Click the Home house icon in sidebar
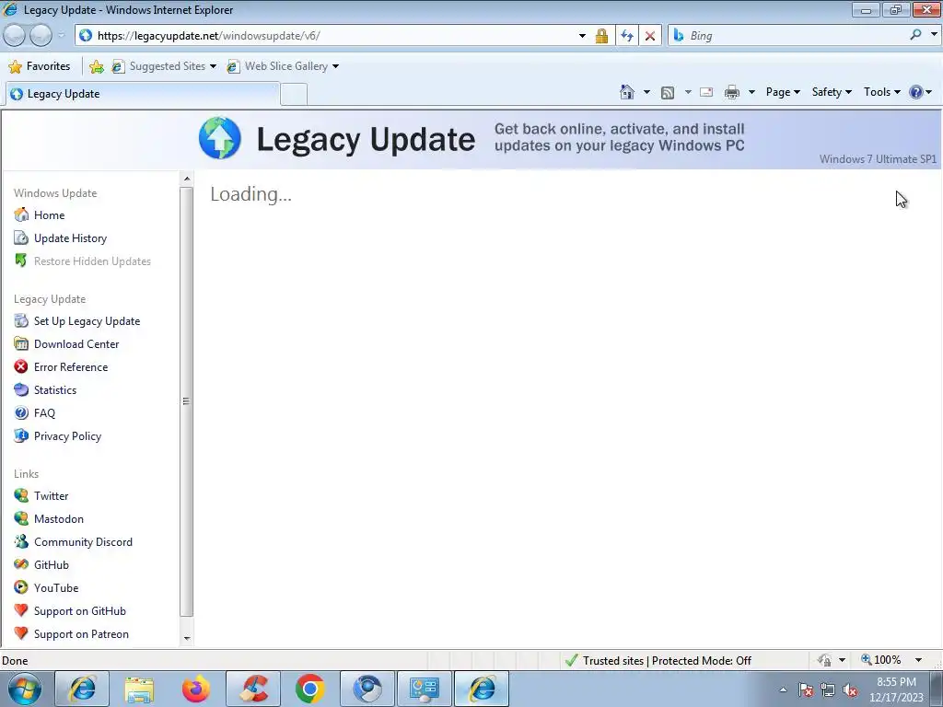 point(21,214)
